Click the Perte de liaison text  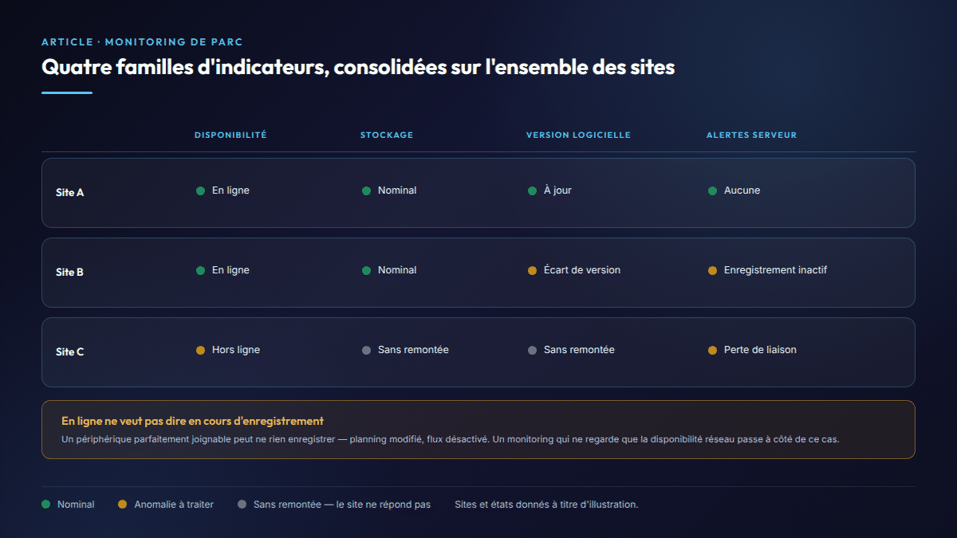(x=760, y=350)
